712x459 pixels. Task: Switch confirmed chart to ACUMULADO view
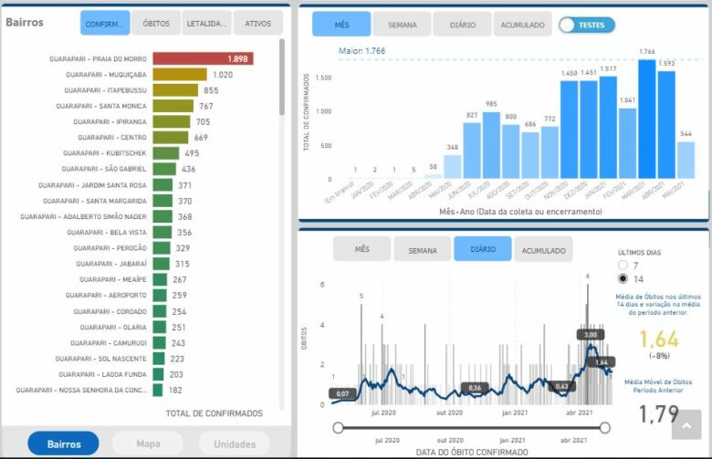(x=523, y=25)
